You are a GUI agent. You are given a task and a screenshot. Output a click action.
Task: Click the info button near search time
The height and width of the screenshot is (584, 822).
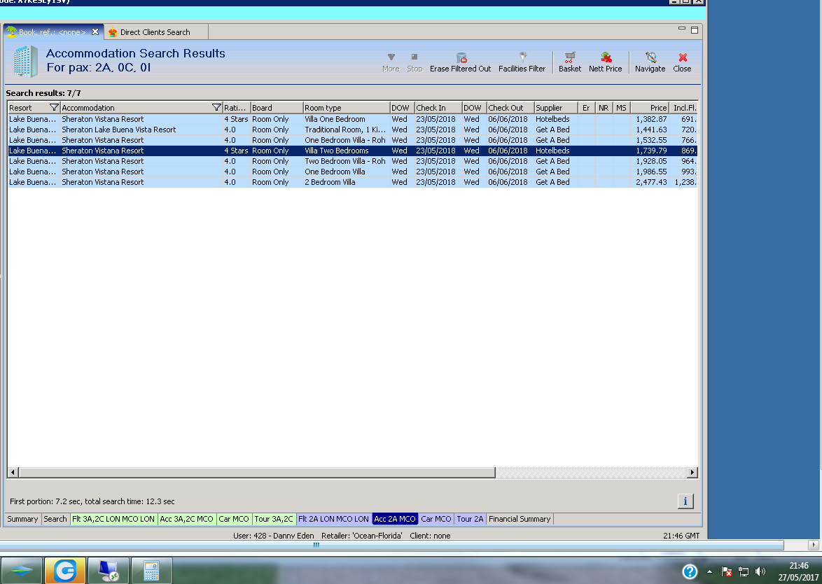pos(685,501)
